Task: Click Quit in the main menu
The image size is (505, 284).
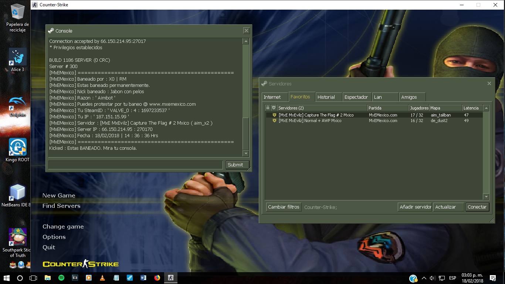Action: coord(49,247)
